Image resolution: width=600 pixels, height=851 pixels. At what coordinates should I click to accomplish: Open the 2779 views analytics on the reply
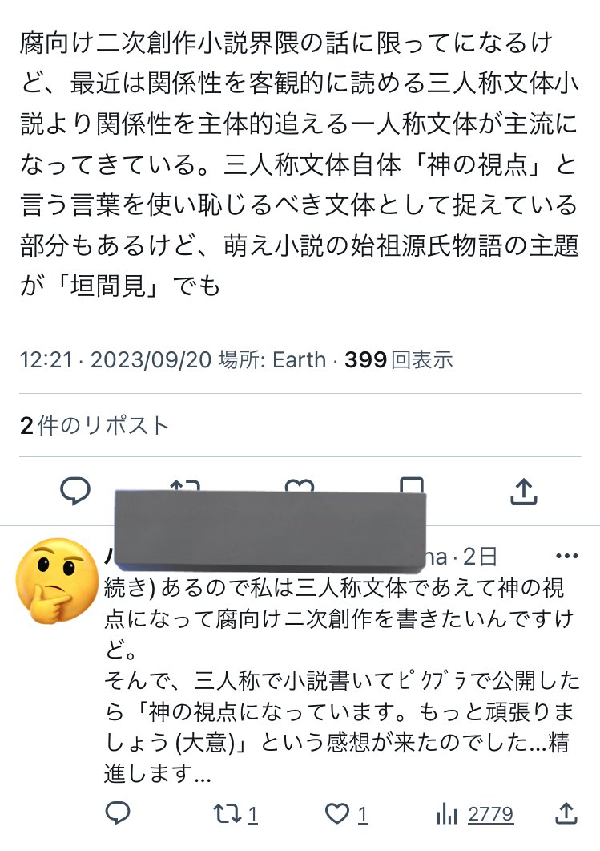[476, 814]
